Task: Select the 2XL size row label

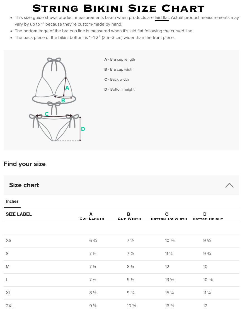Action: coord(9,306)
